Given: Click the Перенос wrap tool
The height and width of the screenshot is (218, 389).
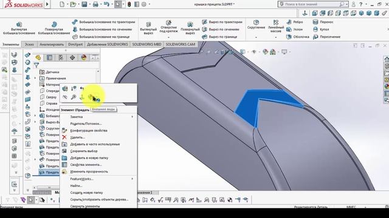Looking at the screenshot, I should tap(323, 22).
